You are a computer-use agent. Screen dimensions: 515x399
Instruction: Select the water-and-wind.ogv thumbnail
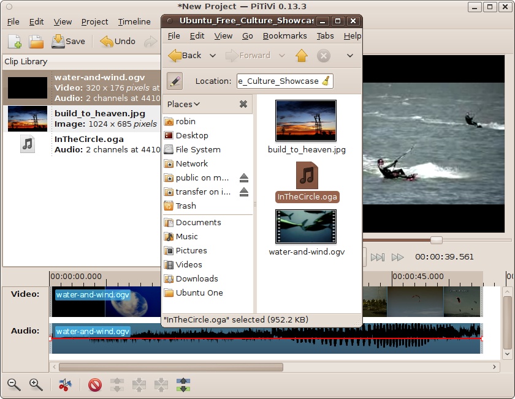point(305,226)
